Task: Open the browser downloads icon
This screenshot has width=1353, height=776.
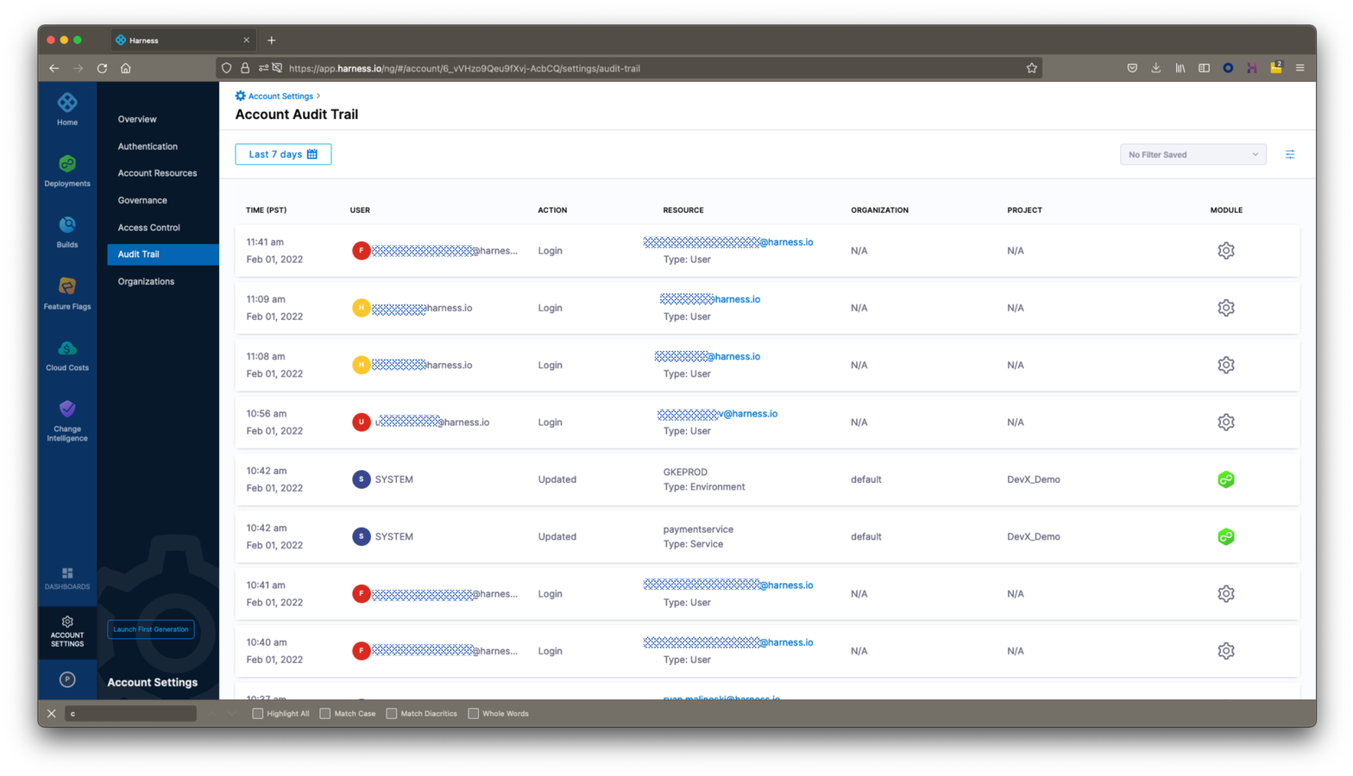Action: coord(1156,68)
